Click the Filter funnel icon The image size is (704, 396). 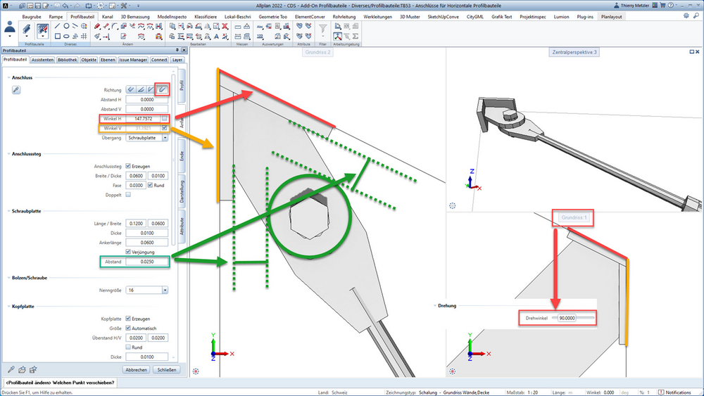point(323,29)
